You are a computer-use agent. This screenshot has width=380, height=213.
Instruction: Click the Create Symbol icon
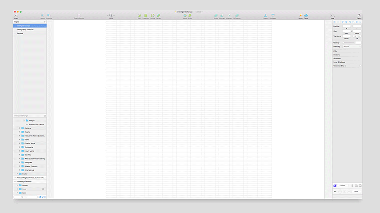pyautogui.click(x=79, y=16)
